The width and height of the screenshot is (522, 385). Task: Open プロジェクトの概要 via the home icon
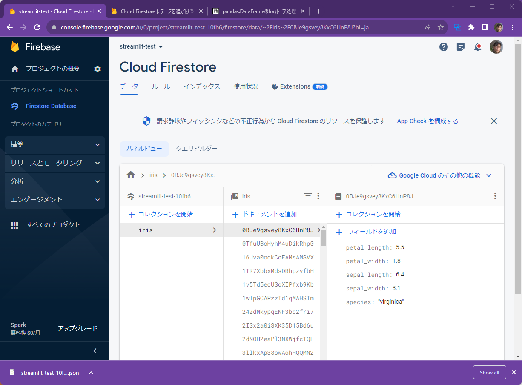[x=14, y=69]
